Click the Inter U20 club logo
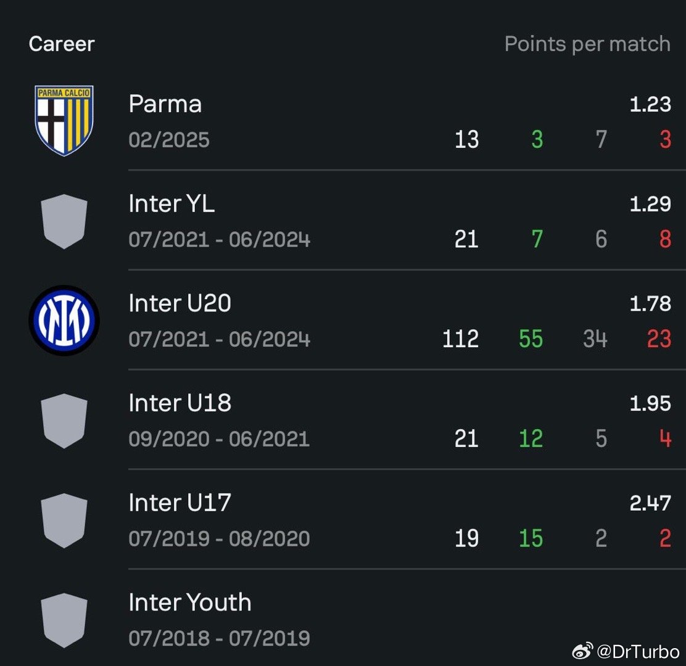The image size is (686, 666). [64, 320]
